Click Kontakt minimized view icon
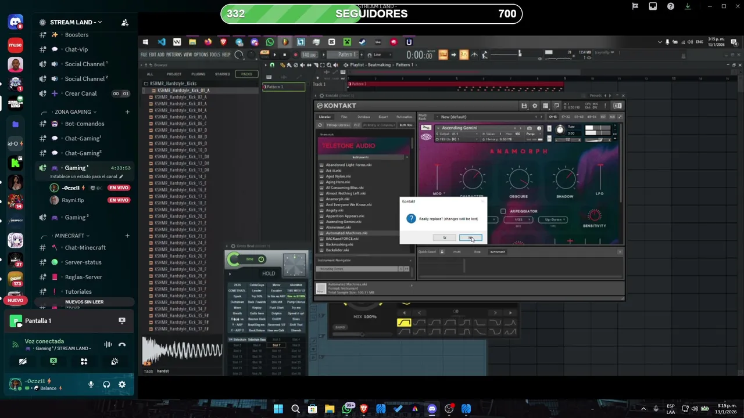Viewport: 744px width, 418px height. [x=556, y=106]
